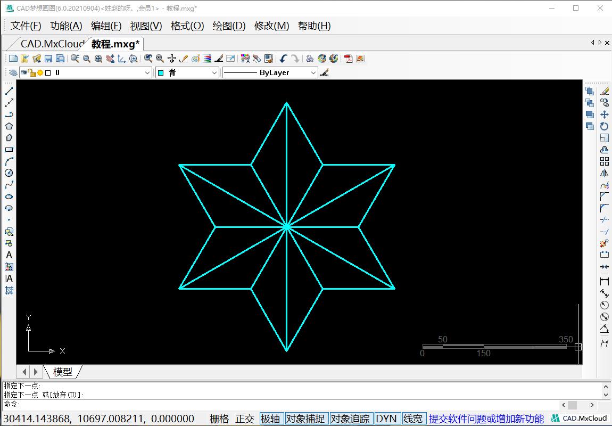Pick the Polygon tool in left toolbar
Viewport: 612px width, 426px height.
tap(9, 126)
